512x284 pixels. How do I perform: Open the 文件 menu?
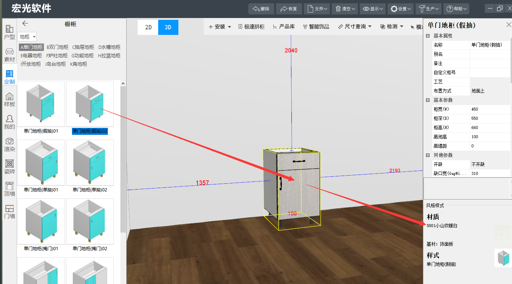point(316,9)
